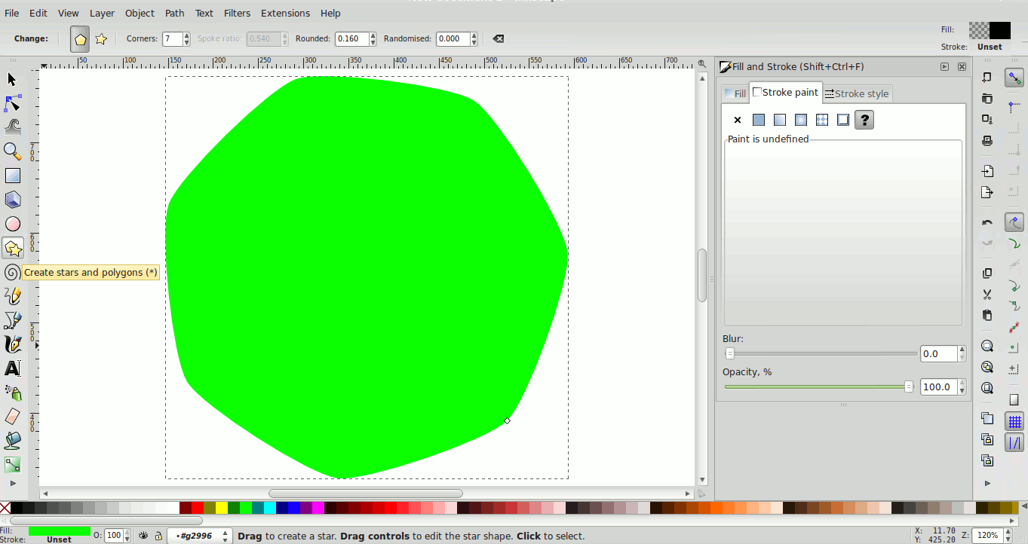
Task: Open the Layer menu
Action: (102, 13)
